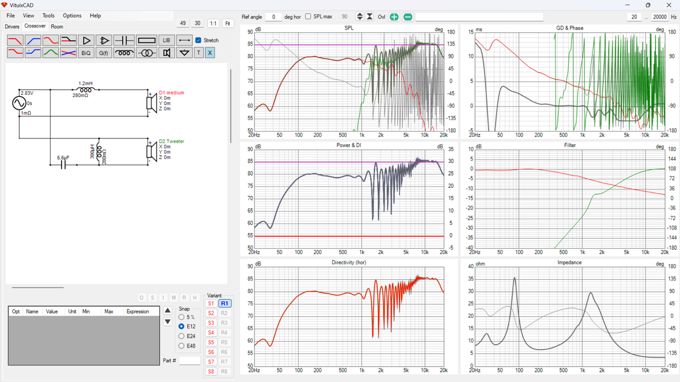Open the Help menu
Viewport: 680px width, 382px height.
click(95, 16)
